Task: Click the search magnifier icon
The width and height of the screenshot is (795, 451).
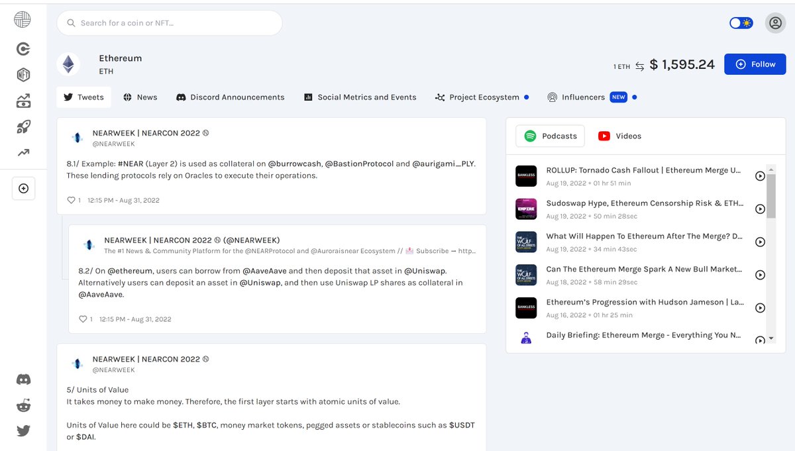Action: point(71,23)
